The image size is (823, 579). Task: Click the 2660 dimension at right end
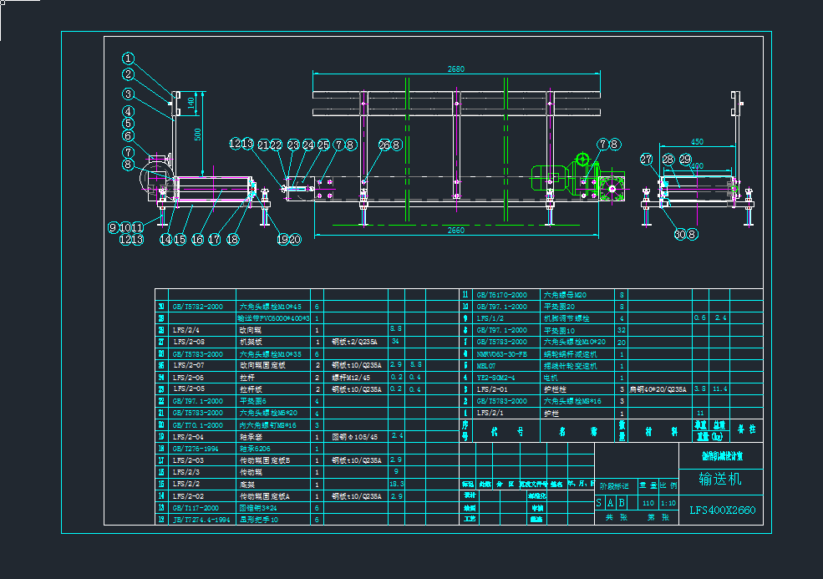[455, 230]
